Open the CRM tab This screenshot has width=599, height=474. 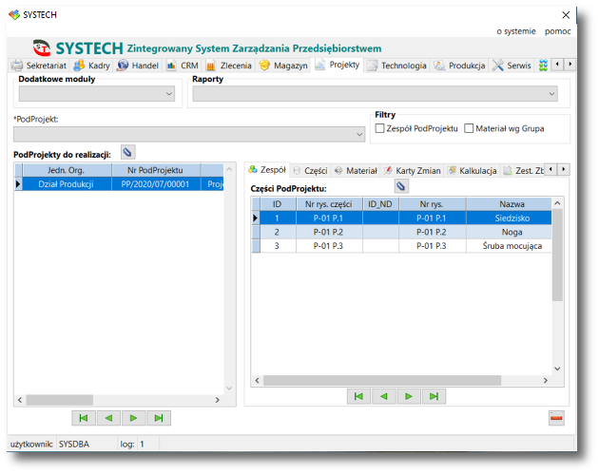click(x=183, y=66)
